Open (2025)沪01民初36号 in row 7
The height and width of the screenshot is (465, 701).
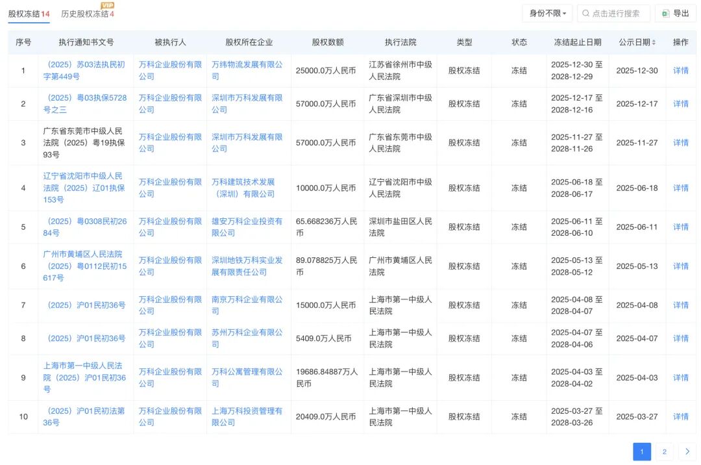tap(86, 305)
